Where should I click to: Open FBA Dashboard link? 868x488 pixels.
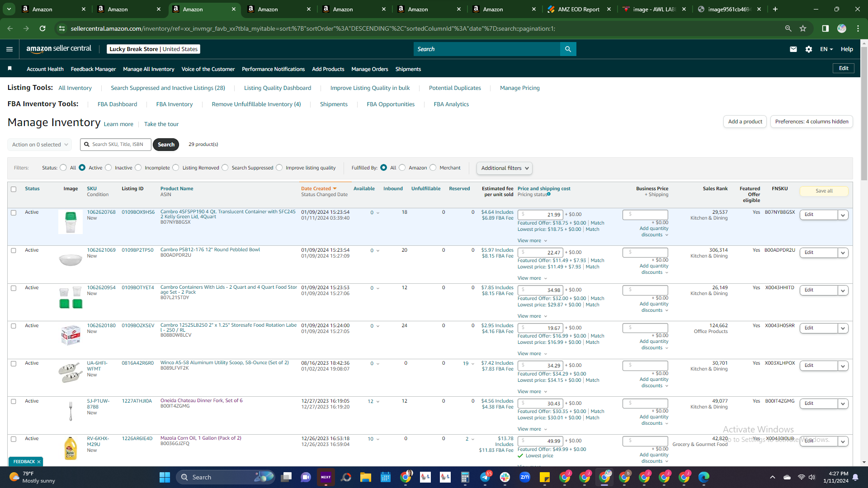point(117,104)
